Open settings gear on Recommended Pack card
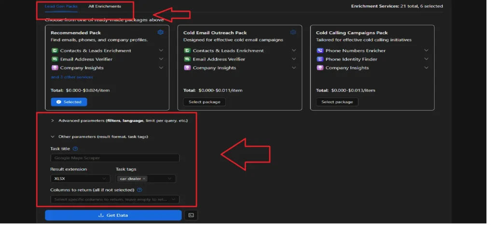 (160, 32)
